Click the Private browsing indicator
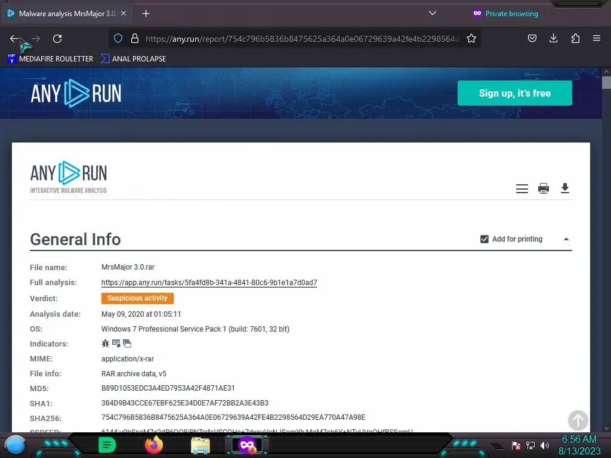This screenshot has width=611, height=458. [505, 14]
